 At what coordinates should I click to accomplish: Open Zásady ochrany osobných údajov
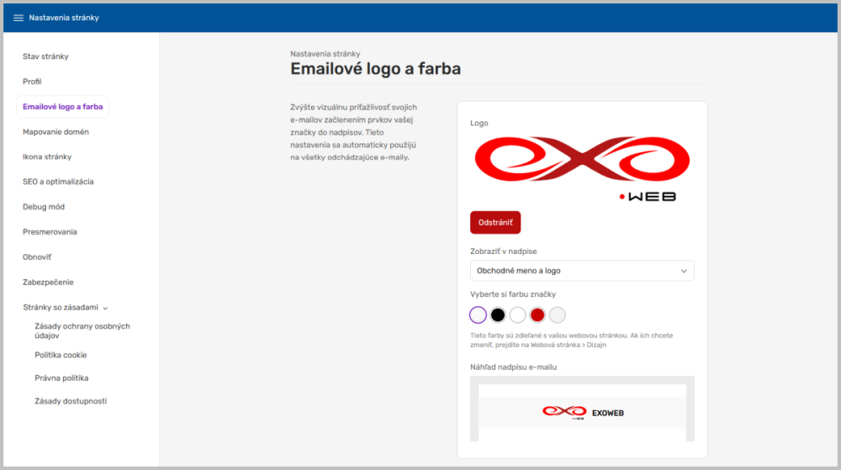pyautogui.click(x=82, y=330)
